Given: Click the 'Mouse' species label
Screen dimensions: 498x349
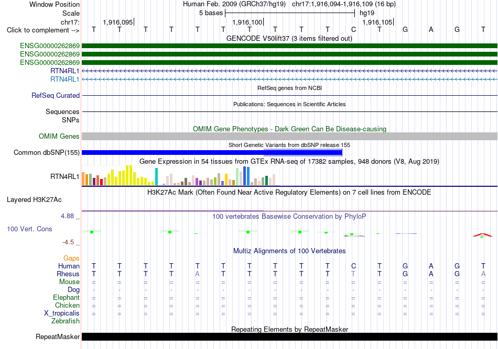Looking at the screenshot, I should [x=69, y=282].
